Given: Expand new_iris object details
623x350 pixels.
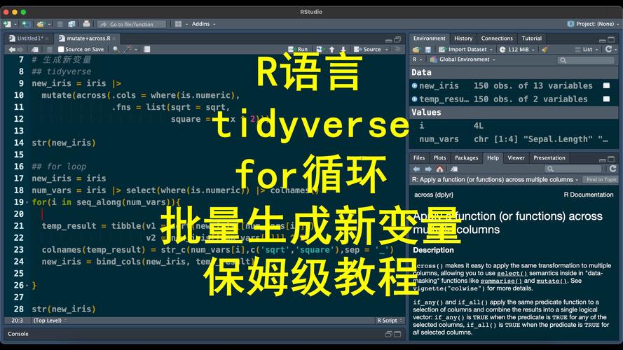Looking at the screenshot, I should 414,85.
